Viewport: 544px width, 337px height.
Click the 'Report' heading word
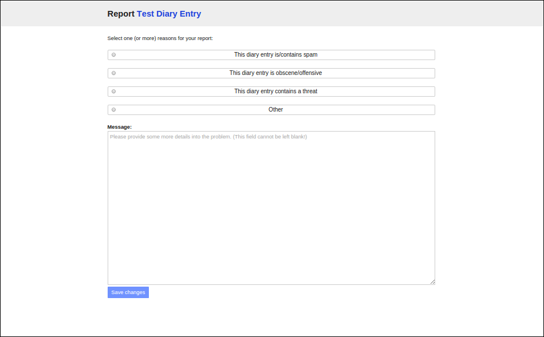pyautogui.click(x=121, y=14)
